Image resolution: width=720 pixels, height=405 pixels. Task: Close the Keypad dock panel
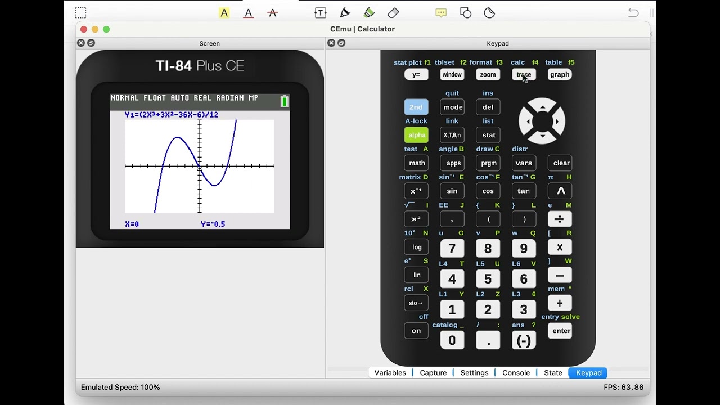point(331,43)
